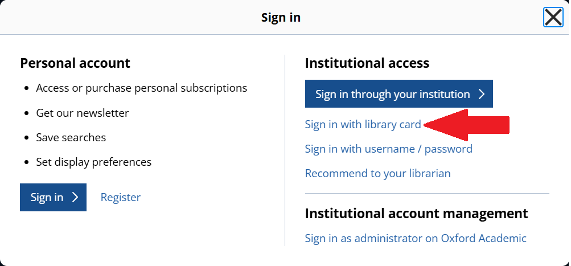This screenshot has width=571, height=266.
Task: Click the Institutional account management heading
Action: click(x=416, y=214)
